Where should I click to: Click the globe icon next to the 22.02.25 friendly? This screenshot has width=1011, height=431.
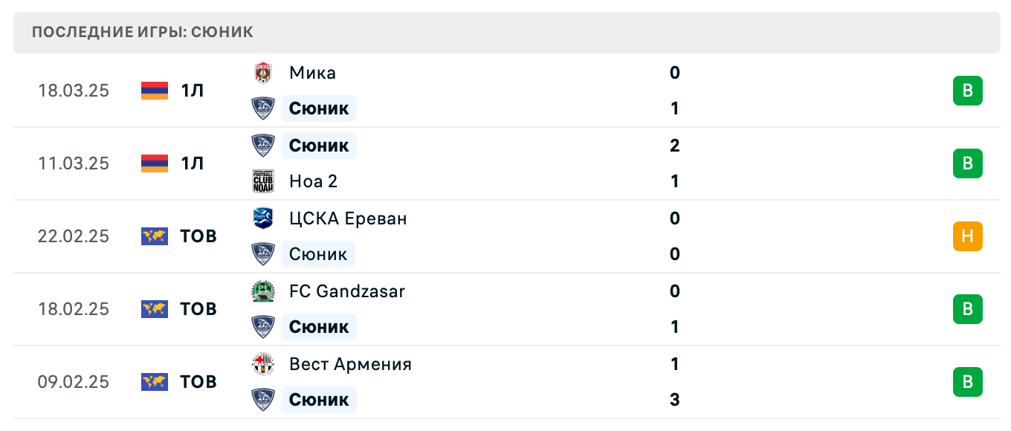pos(154,236)
